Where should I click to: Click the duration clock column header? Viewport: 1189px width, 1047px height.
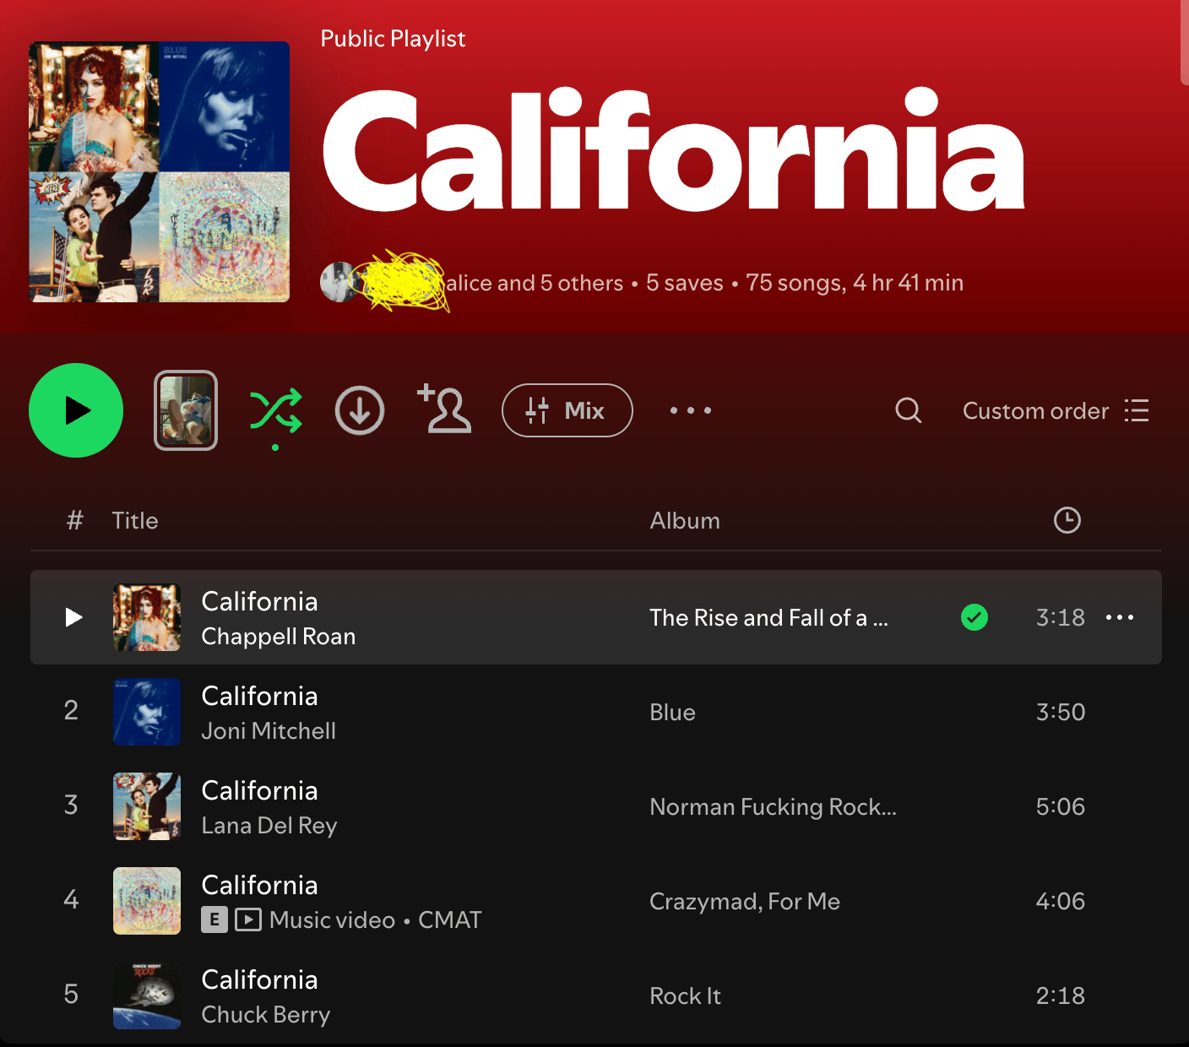1067,520
